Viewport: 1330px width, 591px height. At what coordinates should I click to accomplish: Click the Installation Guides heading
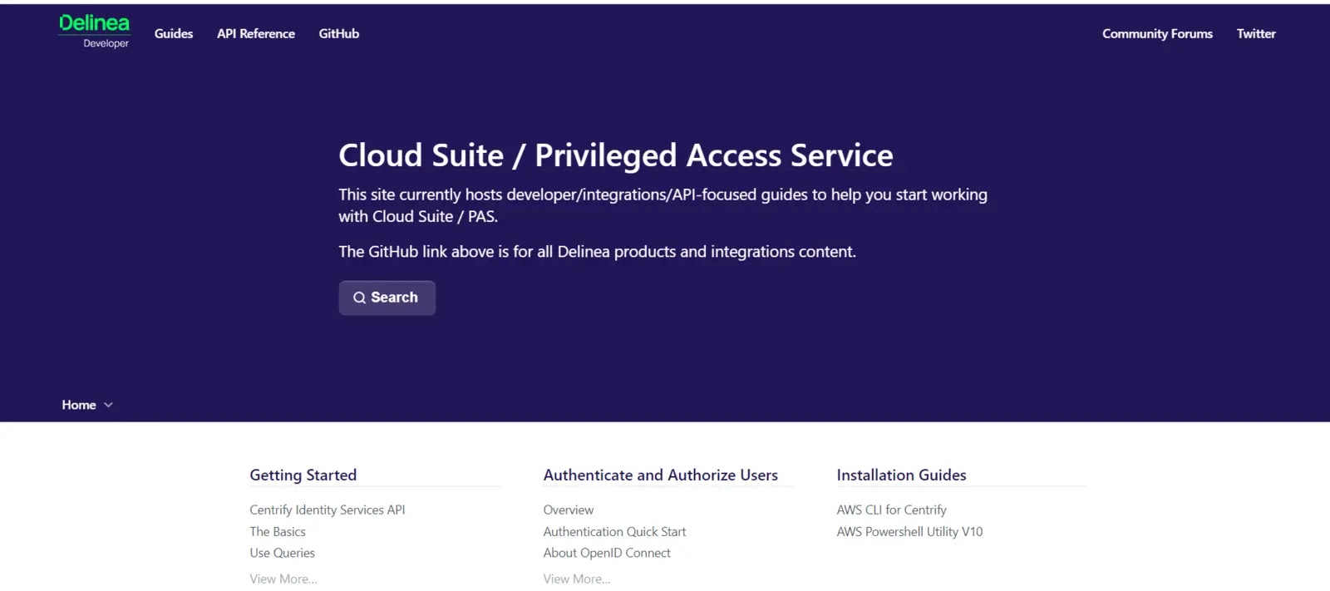coord(901,475)
